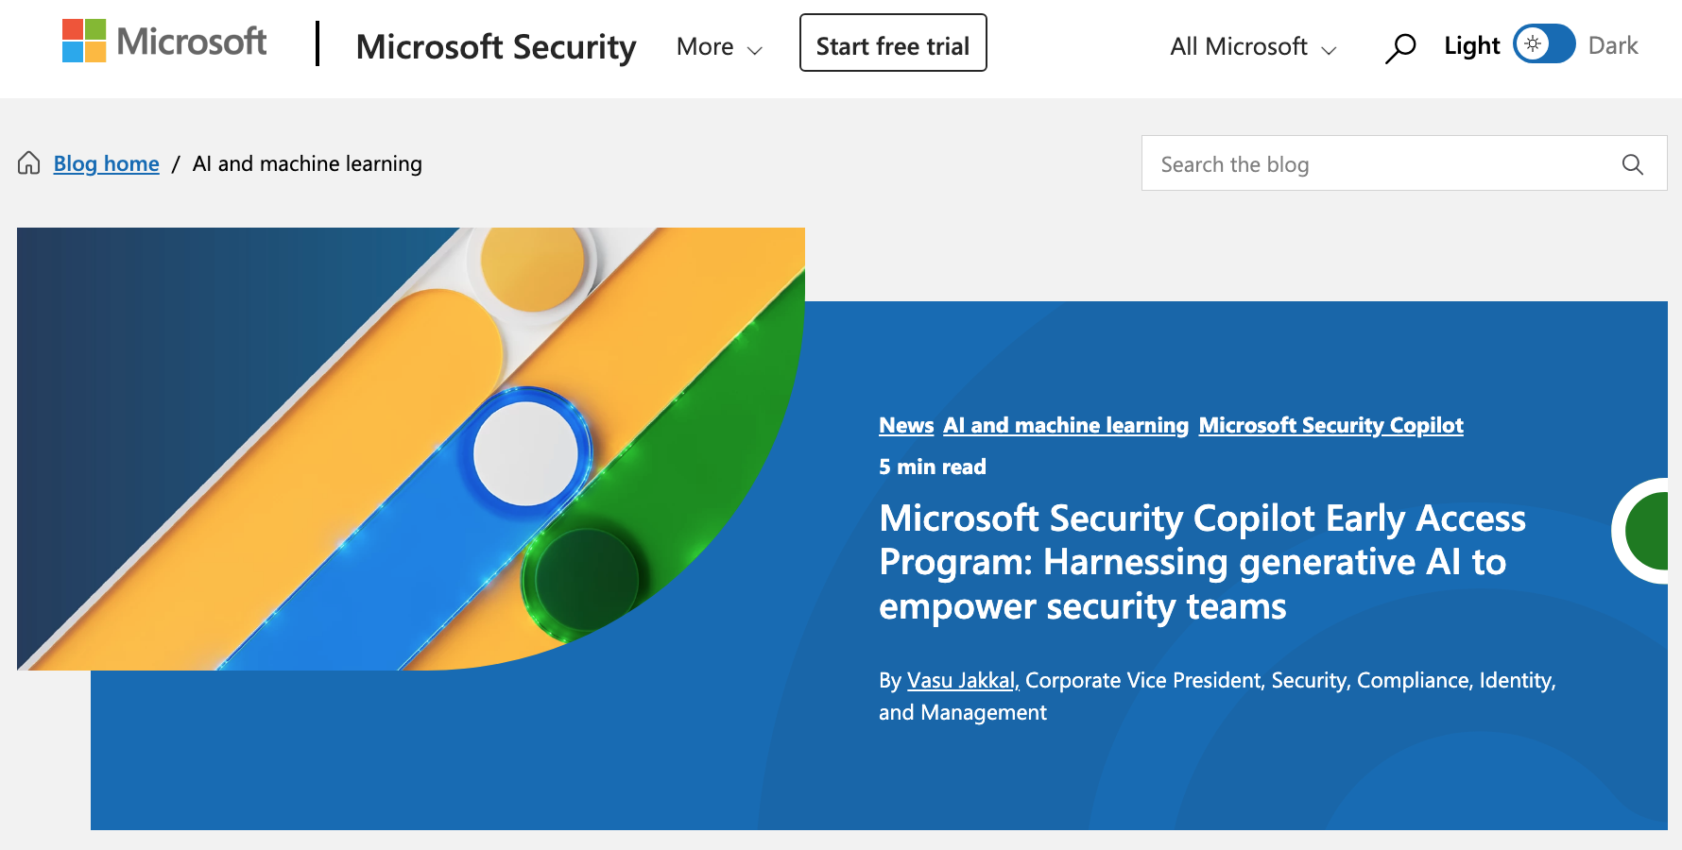Expand the All Microsoft dropdown
The height and width of the screenshot is (850, 1682).
(x=1330, y=48)
